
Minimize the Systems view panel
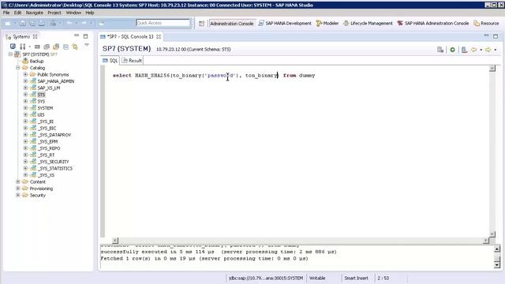point(77,35)
